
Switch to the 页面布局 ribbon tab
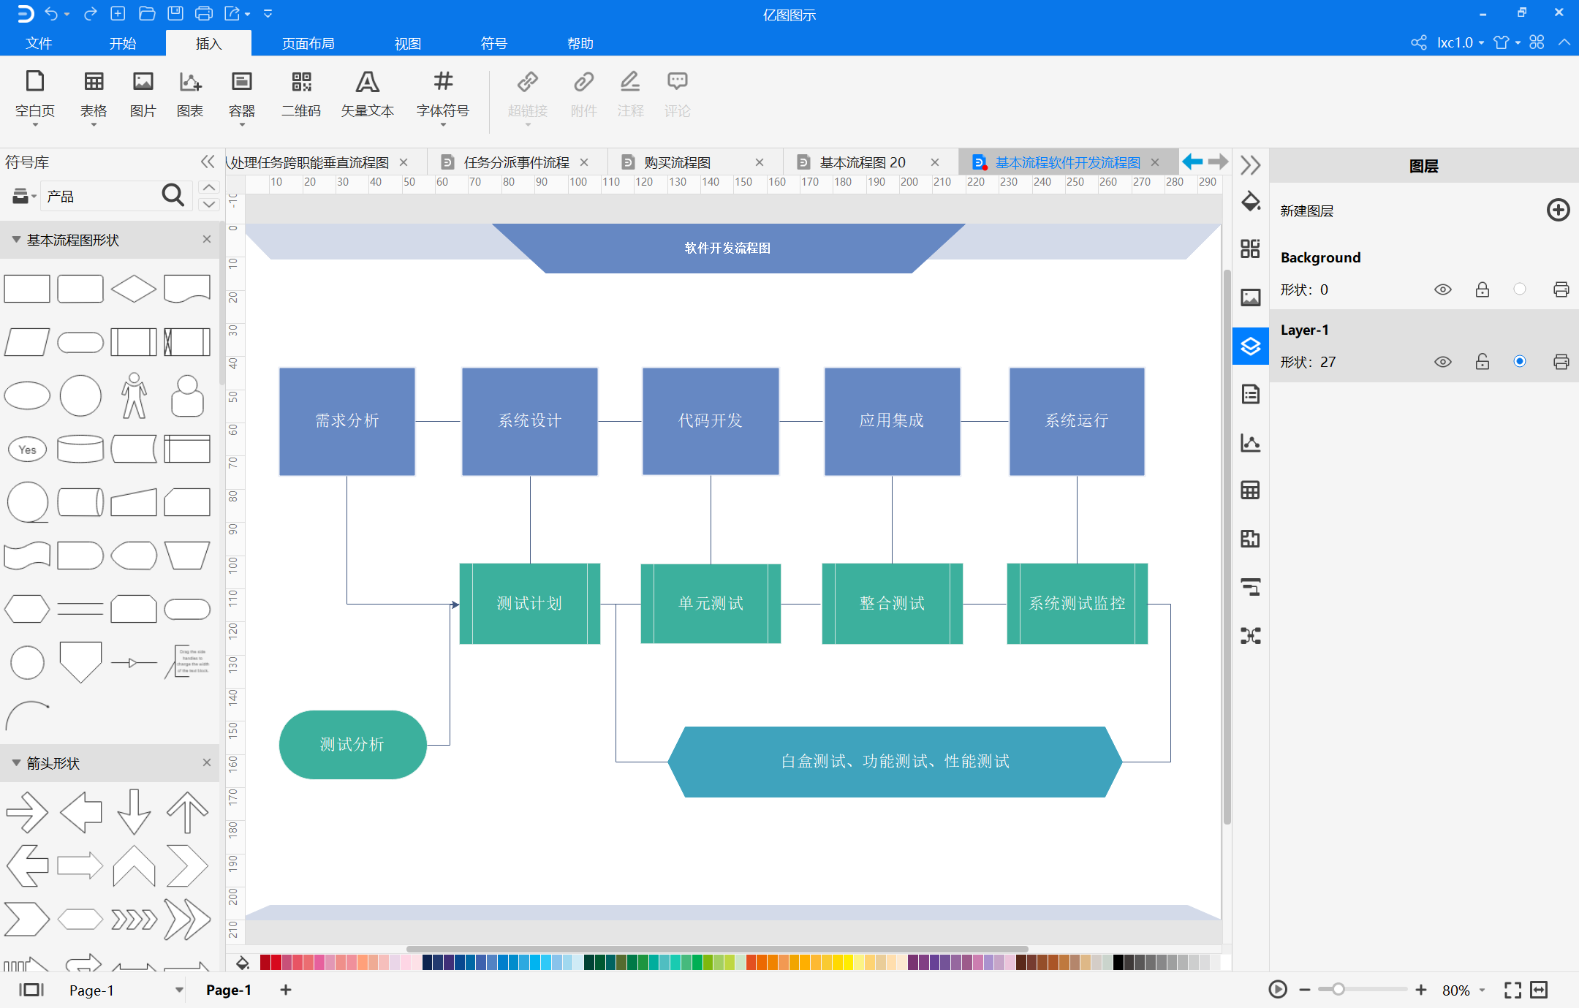(308, 43)
